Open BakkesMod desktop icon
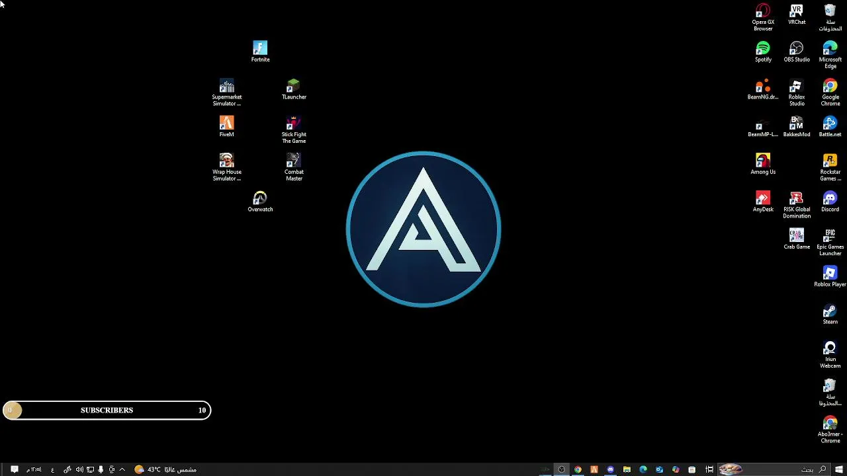Viewport: 847px width, 476px height. click(797, 127)
